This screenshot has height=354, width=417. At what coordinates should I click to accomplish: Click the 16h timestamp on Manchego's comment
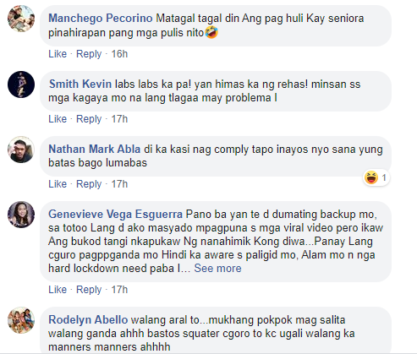pyautogui.click(x=119, y=54)
